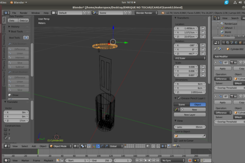Click the New Layer button
Image resolution: width=245 pixels, height=163 pixels.
(189, 115)
